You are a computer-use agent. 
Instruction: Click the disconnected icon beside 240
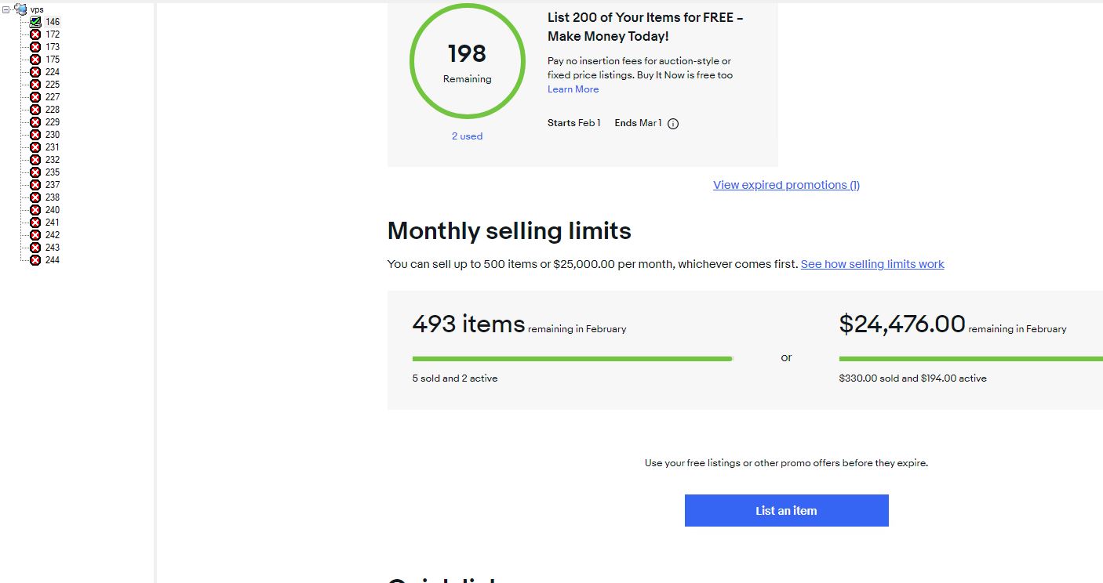[35, 210]
